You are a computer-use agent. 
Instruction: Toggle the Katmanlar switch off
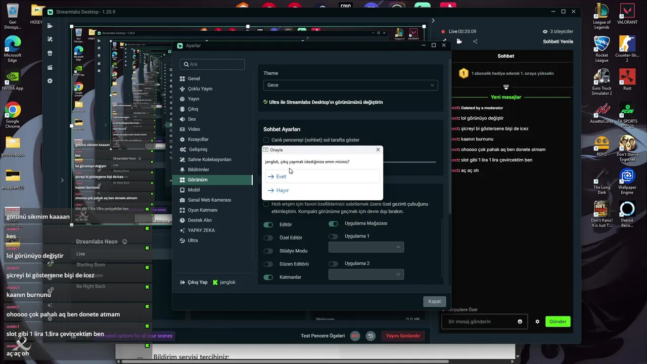click(x=268, y=277)
